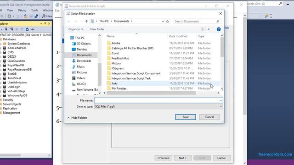
Task: Click Cancel in the Script File Location dialog
Action: (x=209, y=117)
